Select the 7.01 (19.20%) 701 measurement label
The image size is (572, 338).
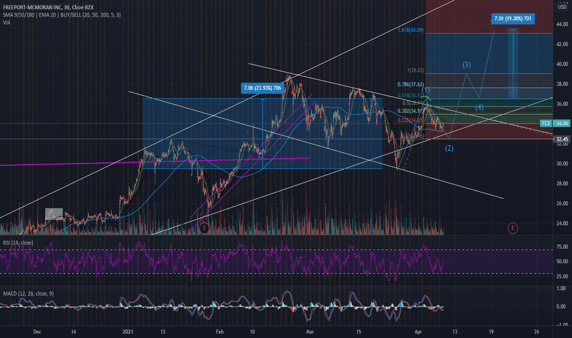coord(513,18)
